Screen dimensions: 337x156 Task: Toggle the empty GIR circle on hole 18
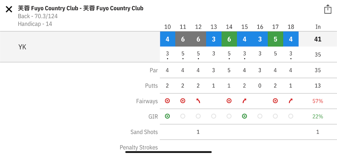(291, 116)
